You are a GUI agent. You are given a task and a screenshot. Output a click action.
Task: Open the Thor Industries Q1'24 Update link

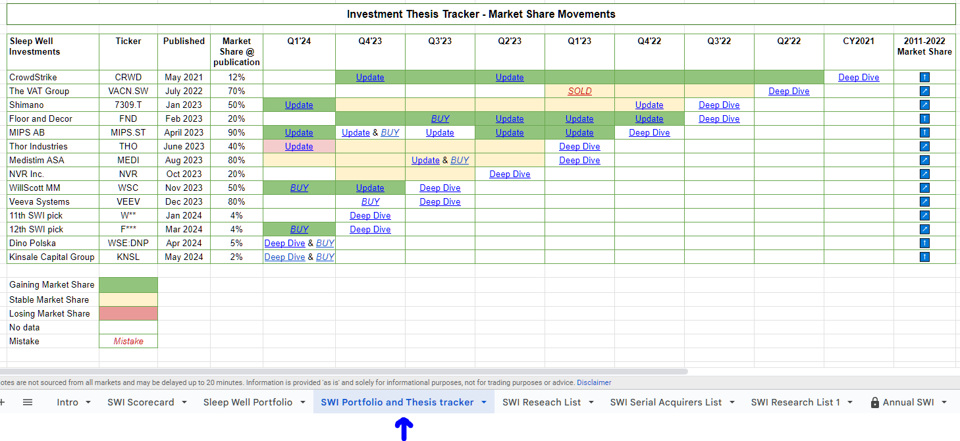tap(299, 147)
